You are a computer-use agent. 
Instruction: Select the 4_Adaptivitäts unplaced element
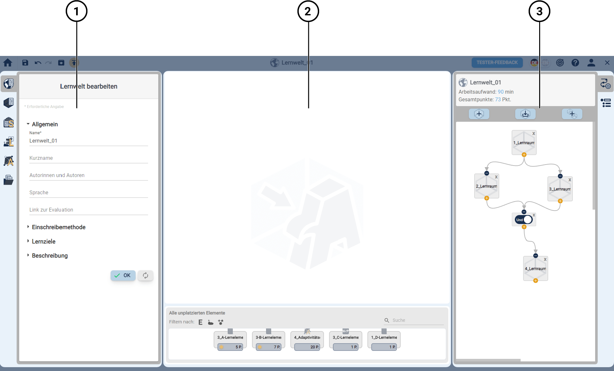point(307,340)
